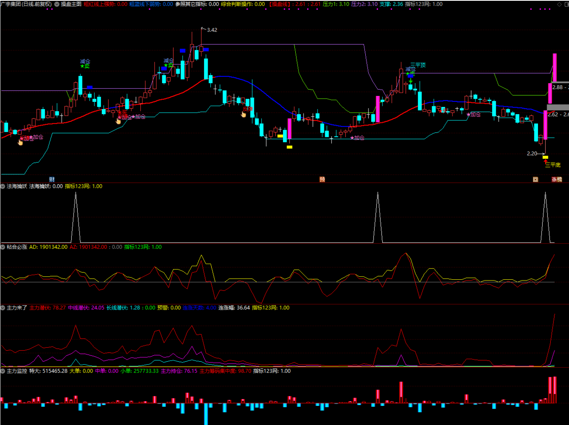Screen dimensions: 569x425
Task: Click the 2.20 low price label
Action: point(532,154)
